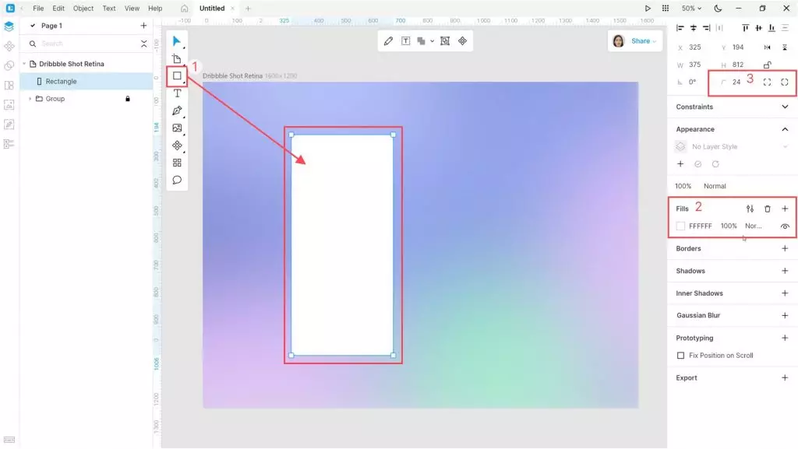
Task: Enable Fix Position on Scroll checkbox
Action: pyautogui.click(x=680, y=356)
